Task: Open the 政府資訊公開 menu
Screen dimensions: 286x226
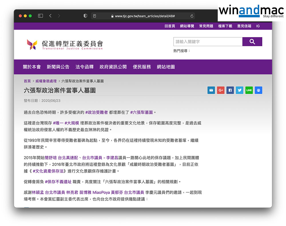Action: click(x=113, y=67)
